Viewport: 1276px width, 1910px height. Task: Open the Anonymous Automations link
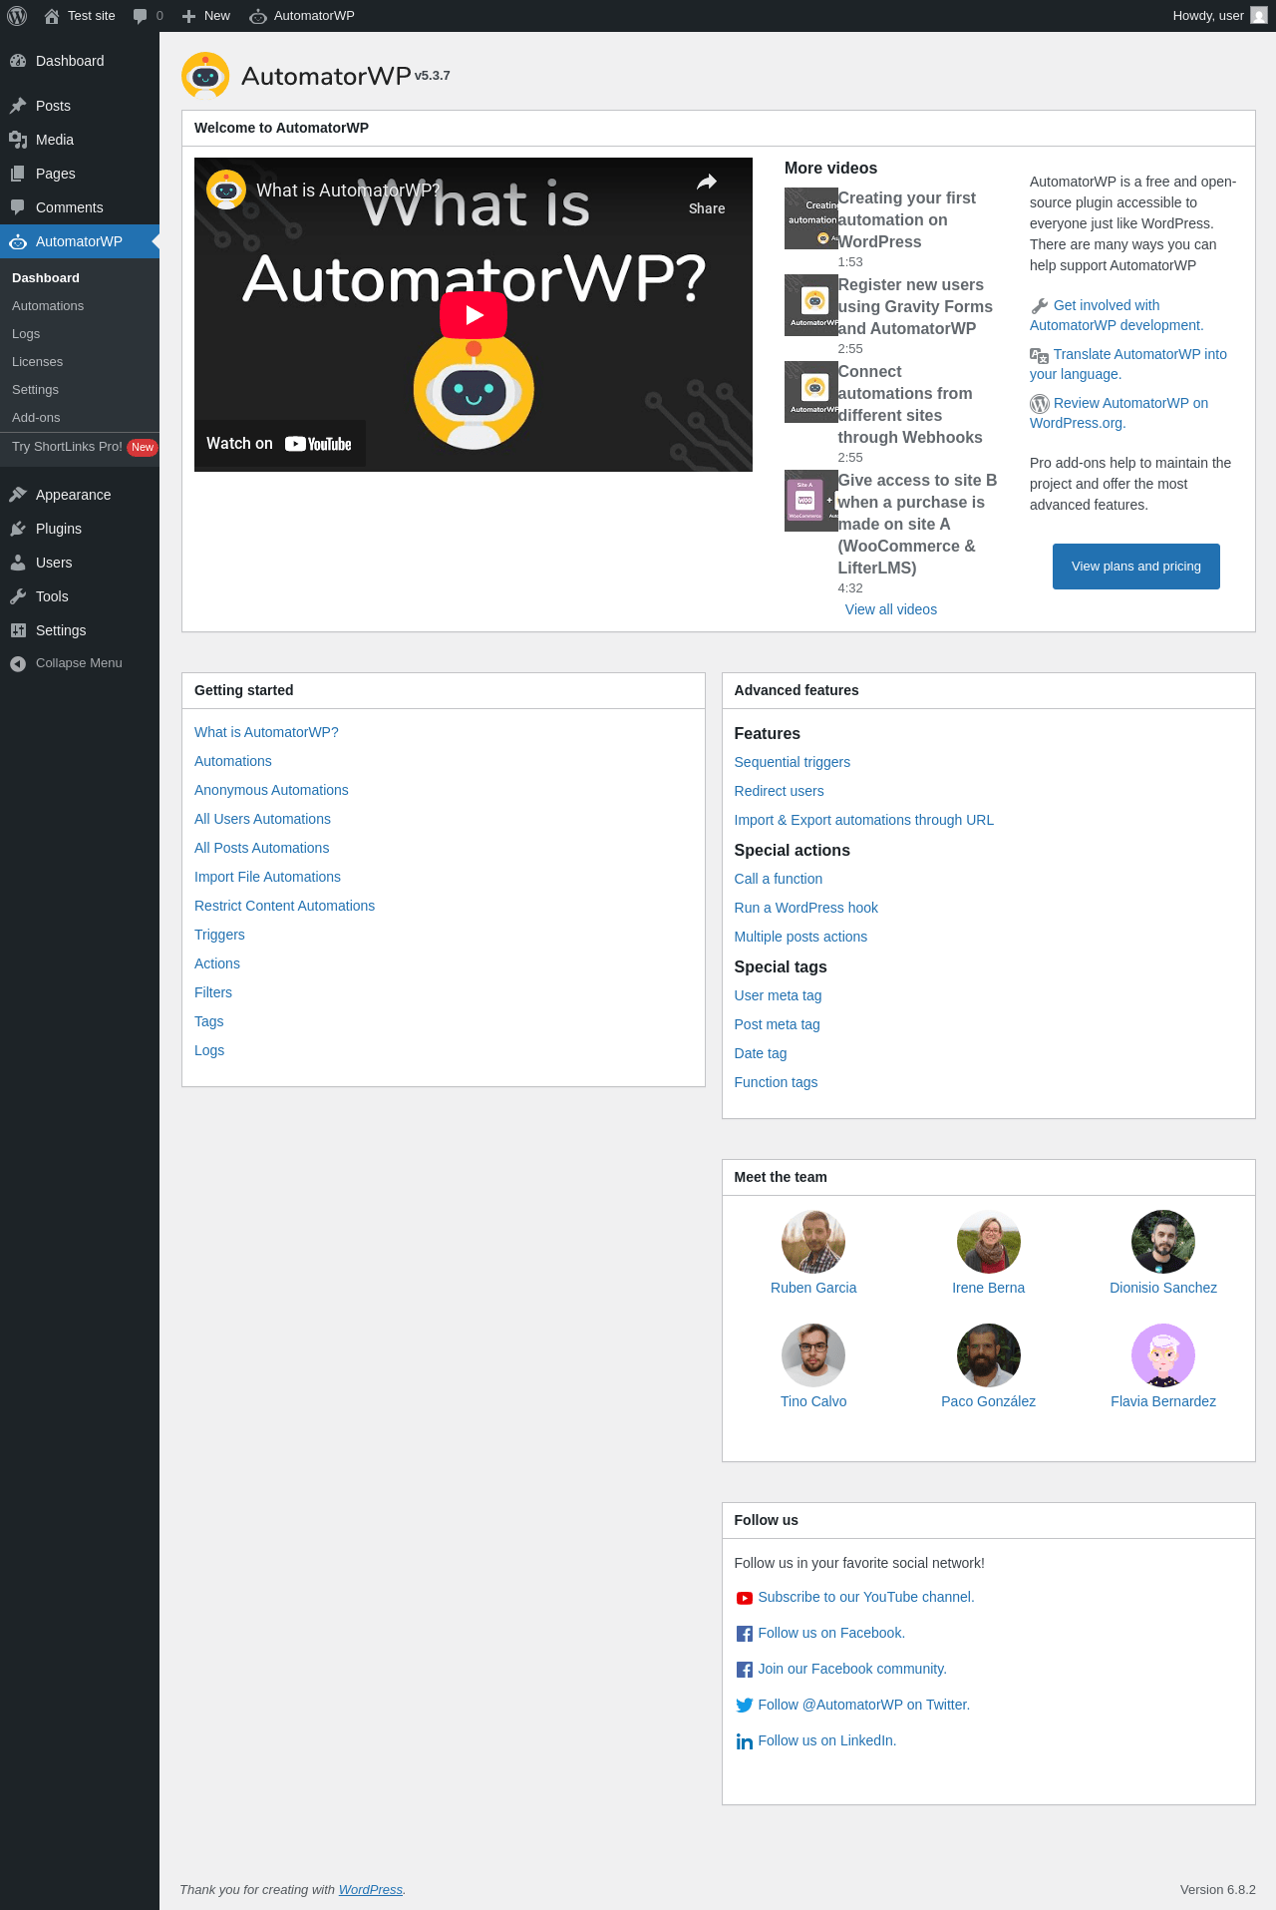tap(271, 790)
